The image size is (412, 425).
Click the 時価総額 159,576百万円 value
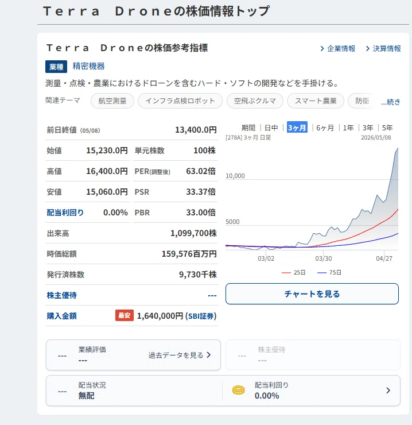click(189, 254)
